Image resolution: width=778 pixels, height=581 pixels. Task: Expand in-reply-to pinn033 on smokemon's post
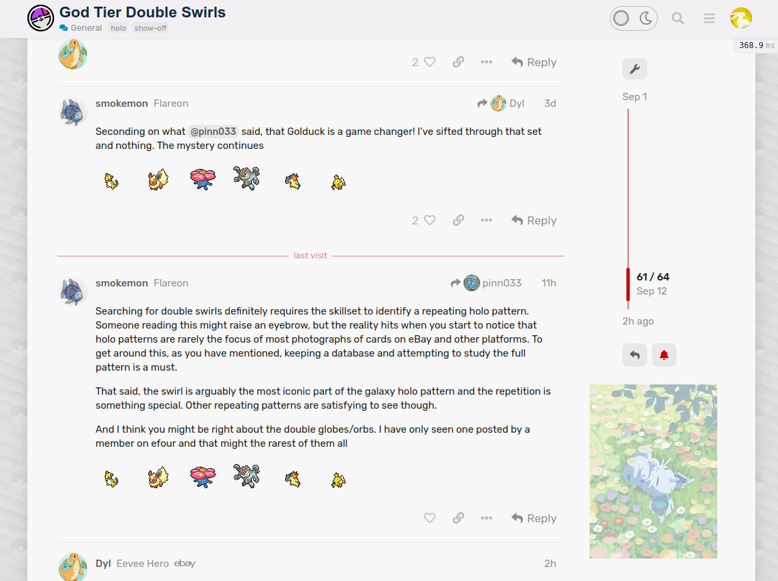click(x=485, y=282)
